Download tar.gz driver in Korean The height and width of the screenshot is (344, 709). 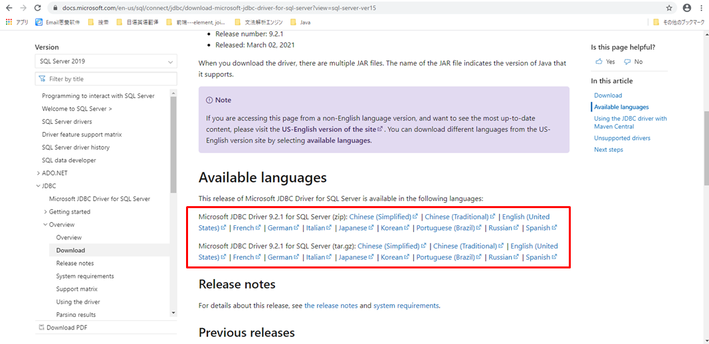pyautogui.click(x=395, y=257)
